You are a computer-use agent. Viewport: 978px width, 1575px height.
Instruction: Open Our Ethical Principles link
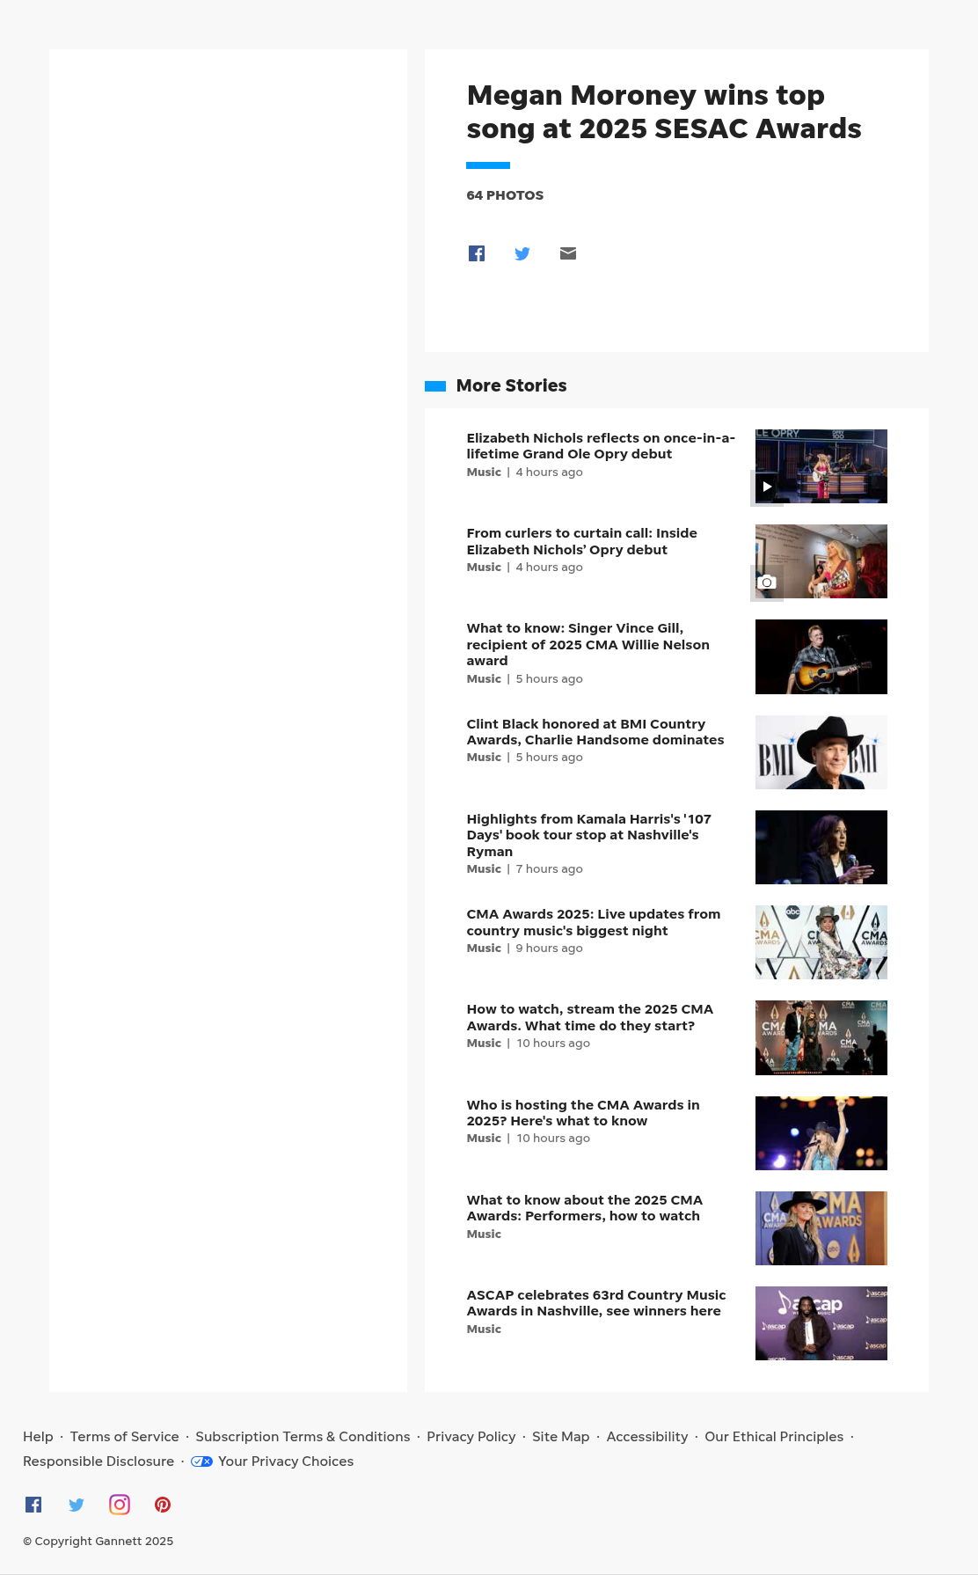[x=774, y=1437]
